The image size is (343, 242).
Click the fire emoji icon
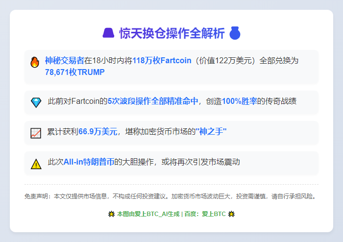(35, 62)
